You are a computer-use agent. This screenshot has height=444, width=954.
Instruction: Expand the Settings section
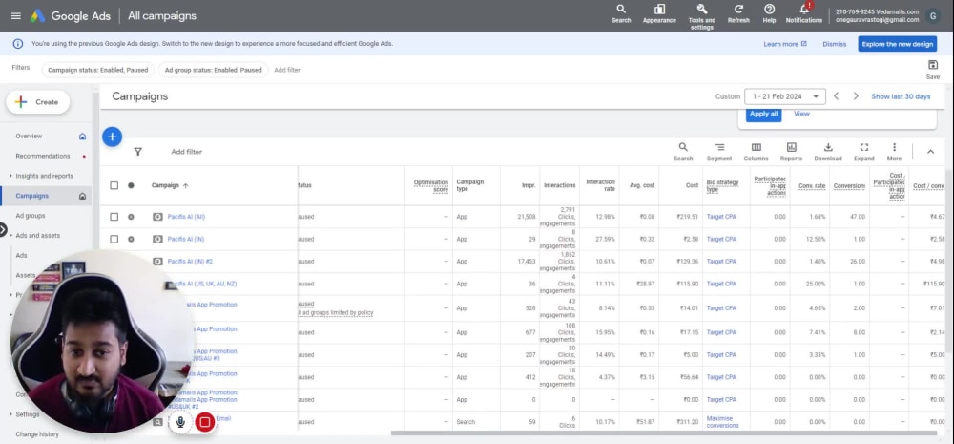pos(10,414)
